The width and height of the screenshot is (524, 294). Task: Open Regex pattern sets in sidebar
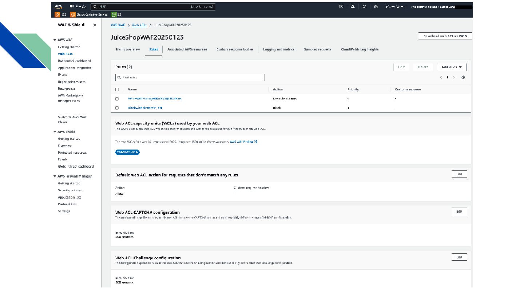coord(72,82)
